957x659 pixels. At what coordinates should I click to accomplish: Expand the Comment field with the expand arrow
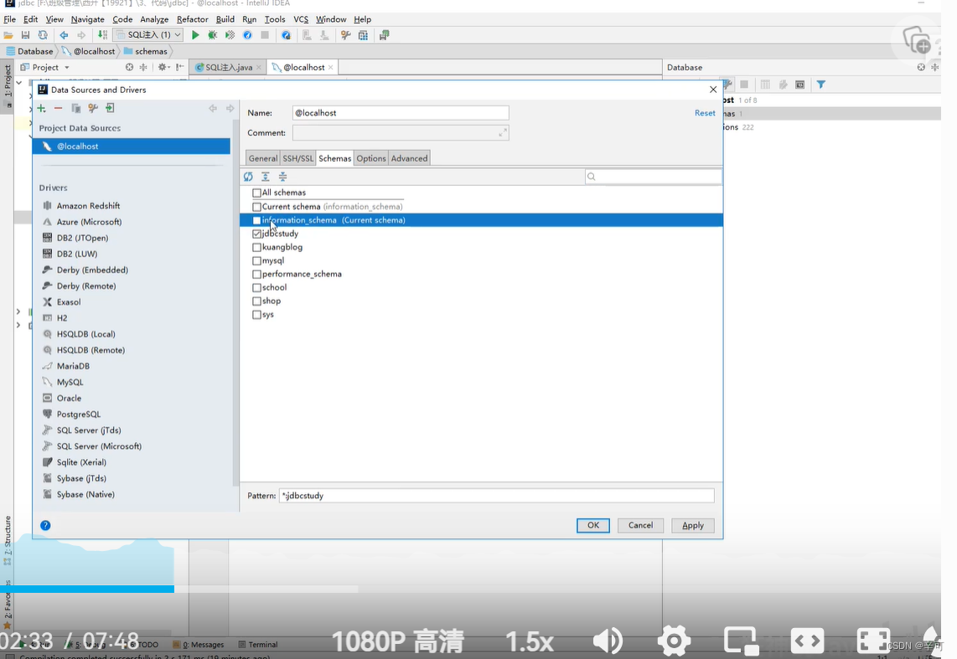(x=502, y=132)
